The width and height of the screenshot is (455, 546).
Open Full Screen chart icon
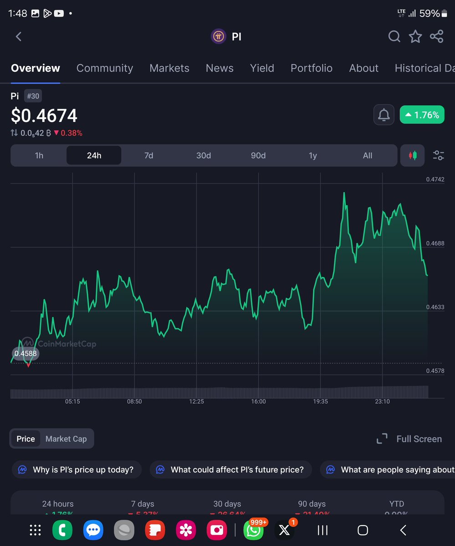382,439
